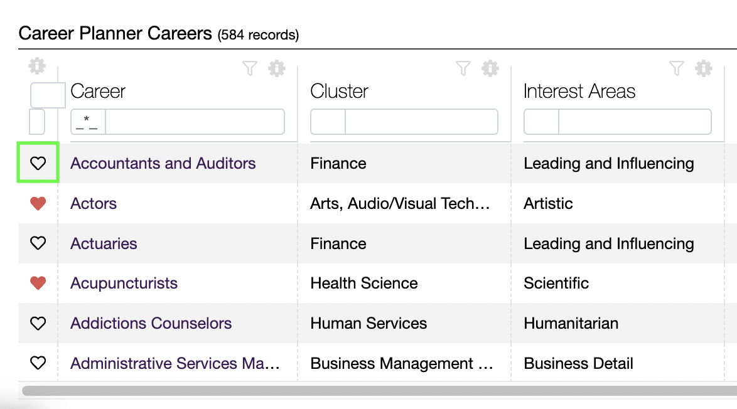Open Career filter operator dropdown

[x=88, y=122]
